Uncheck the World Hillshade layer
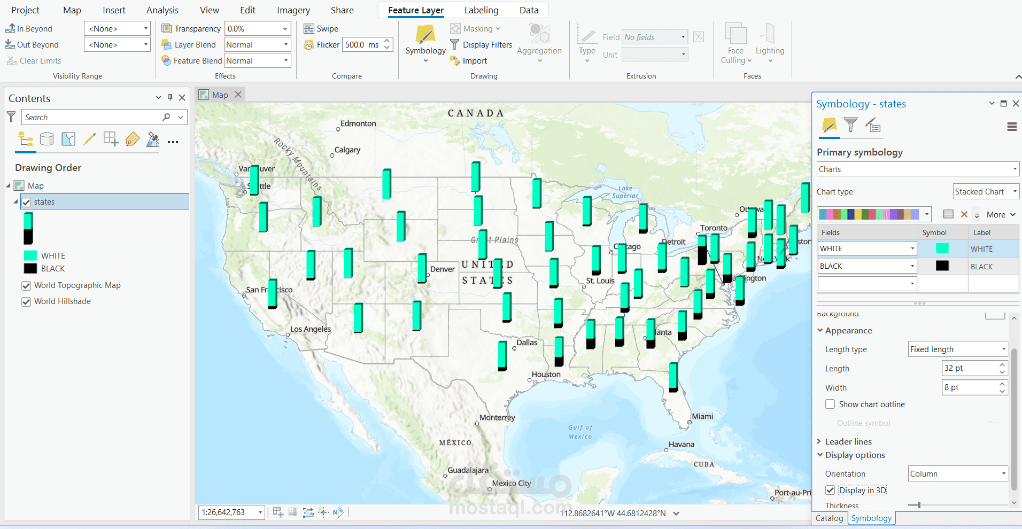The width and height of the screenshot is (1022, 529). tap(26, 301)
